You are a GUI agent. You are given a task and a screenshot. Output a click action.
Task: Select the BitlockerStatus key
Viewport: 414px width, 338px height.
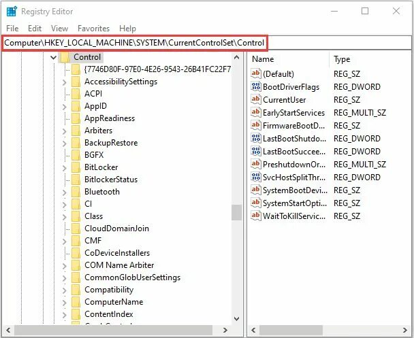pos(111,180)
